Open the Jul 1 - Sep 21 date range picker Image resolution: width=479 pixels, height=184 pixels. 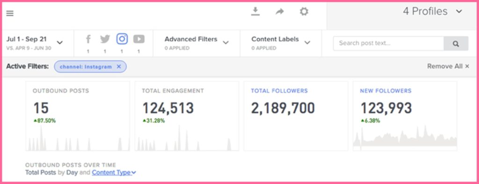tap(35, 42)
